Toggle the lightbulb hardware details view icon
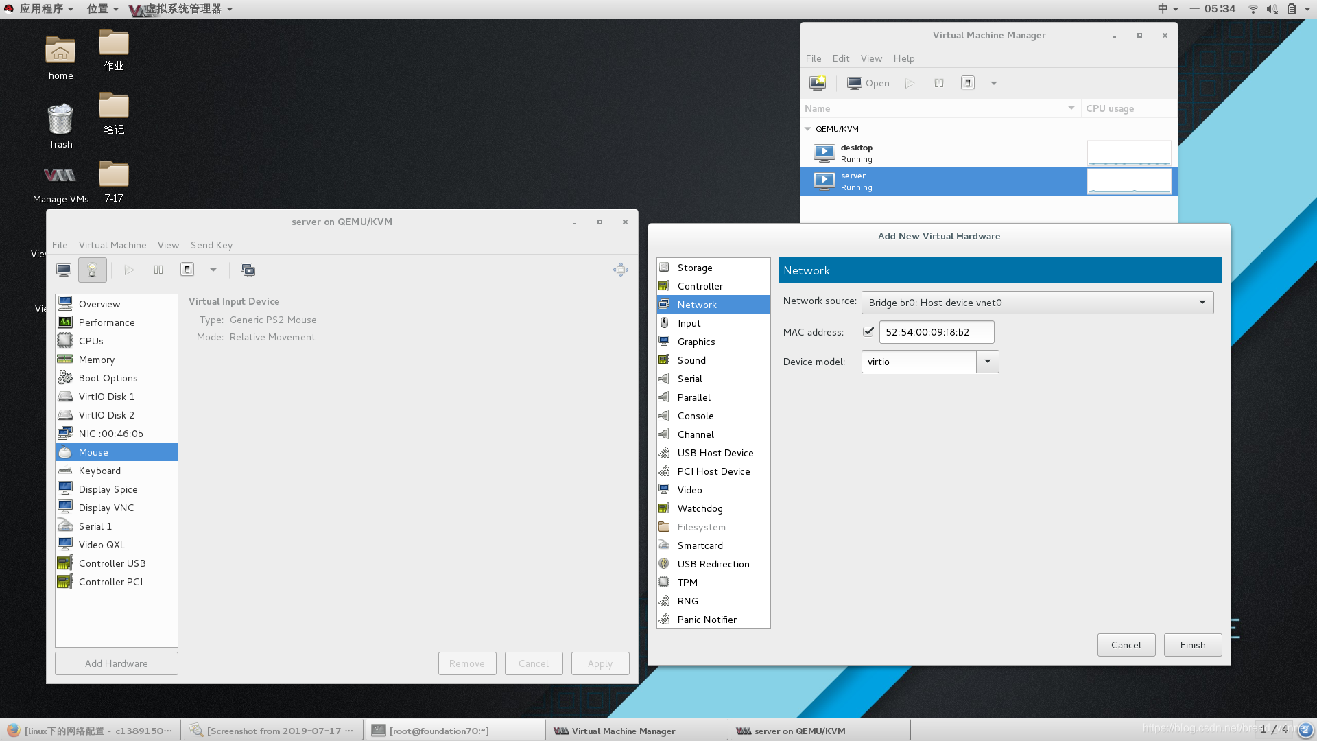The width and height of the screenshot is (1317, 741). tap(92, 270)
